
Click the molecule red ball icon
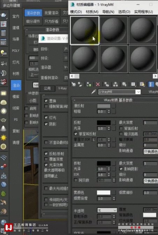3,167
